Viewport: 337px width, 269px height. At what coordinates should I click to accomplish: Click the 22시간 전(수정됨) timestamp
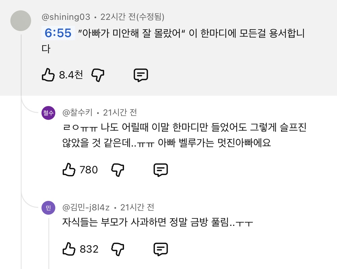pos(132,17)
